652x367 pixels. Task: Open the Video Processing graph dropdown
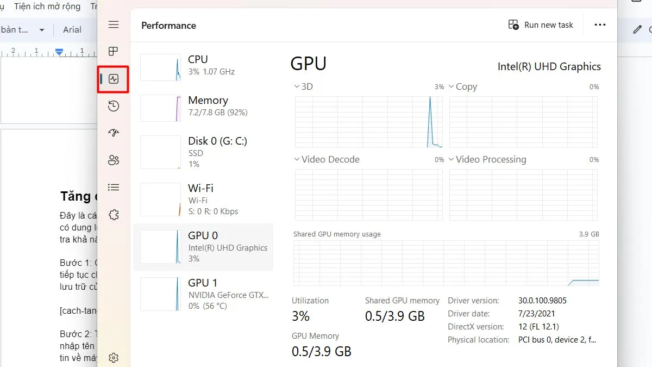click(x=452, y=159)
